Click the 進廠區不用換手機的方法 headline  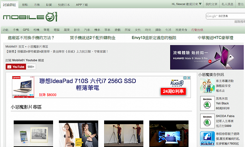click(x=31, y=38)
